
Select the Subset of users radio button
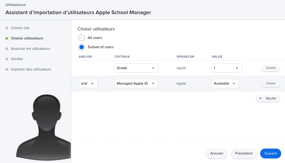point(82,47)
